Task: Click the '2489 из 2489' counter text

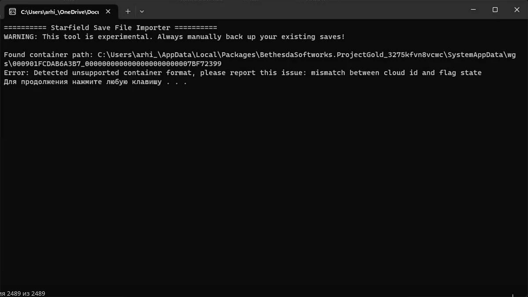Action: pos(26,293)
